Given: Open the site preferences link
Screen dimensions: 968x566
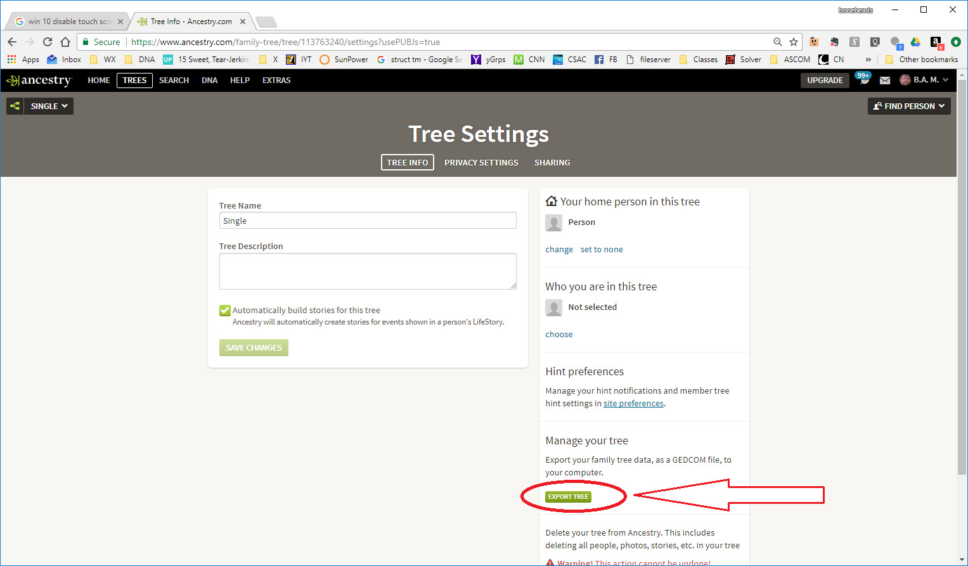Looking at the screenshot, I should coord(633,404).
